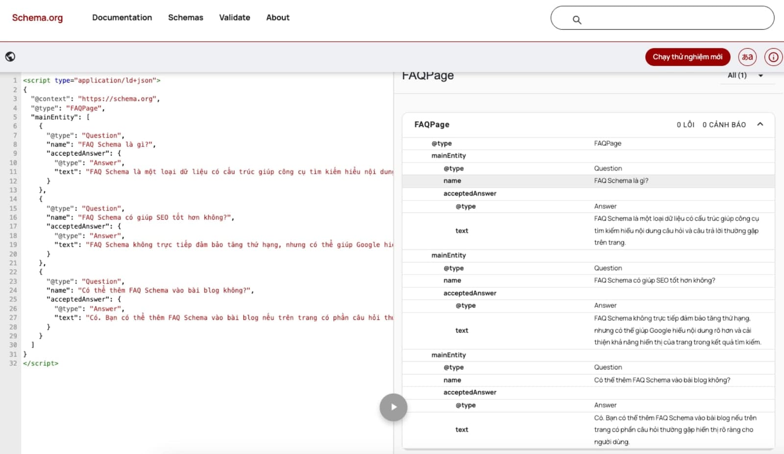Focus the site search input field
The height and width of the screenshot is (454, 784).
pos(662,18)
